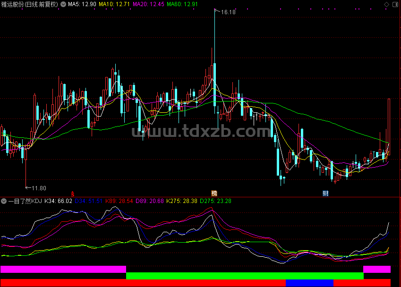Viewport: 401px width, 287px height.
Task: Click the tall cyan candlestick at 16.18 peak
Action: pyautogui.click(x=214, y=84)
